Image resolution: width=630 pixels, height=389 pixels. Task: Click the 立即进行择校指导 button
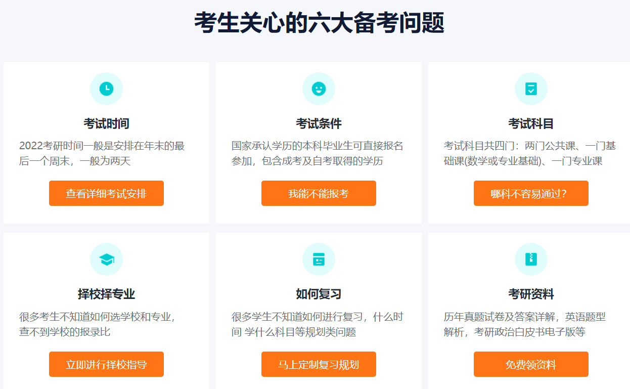click(106, 364)
